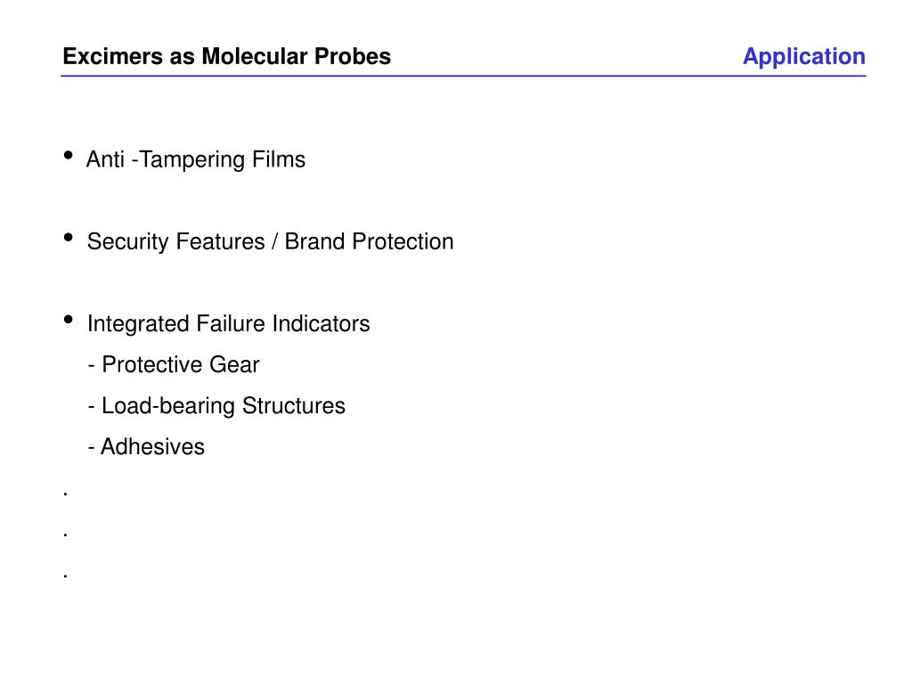Select the Anti -Tampering Films text

coord(195,159)
